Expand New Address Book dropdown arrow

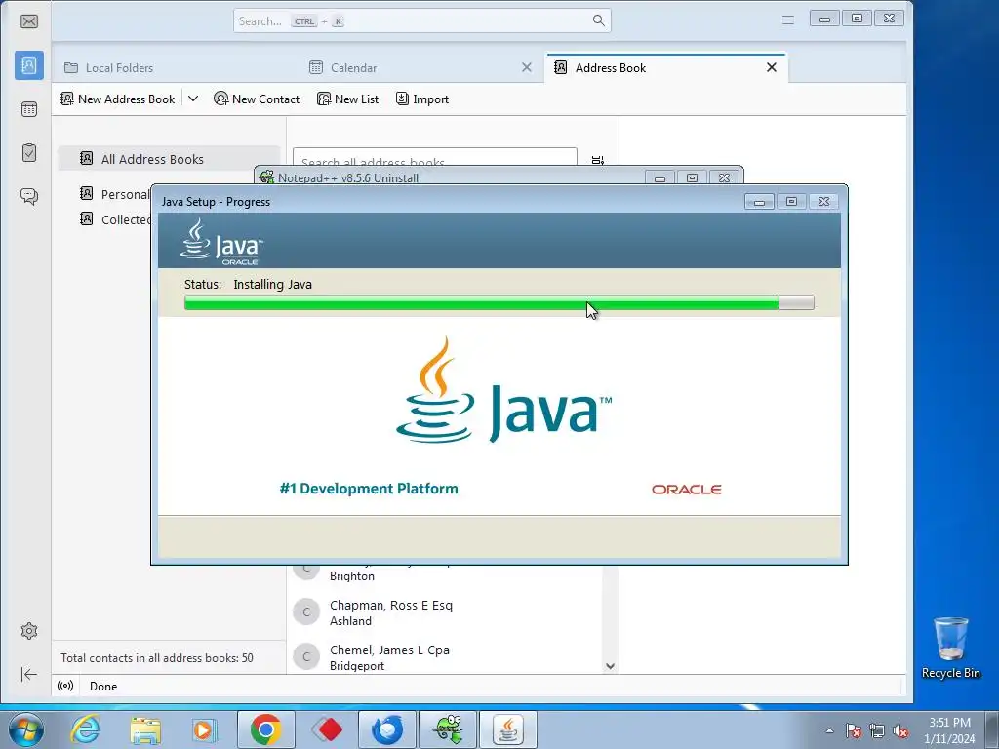coord(193,99)
